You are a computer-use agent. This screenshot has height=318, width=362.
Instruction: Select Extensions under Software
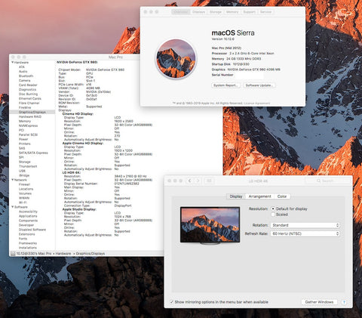coord(26,234)
